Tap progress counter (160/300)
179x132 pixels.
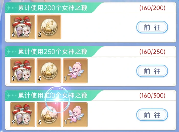[152, 95]
